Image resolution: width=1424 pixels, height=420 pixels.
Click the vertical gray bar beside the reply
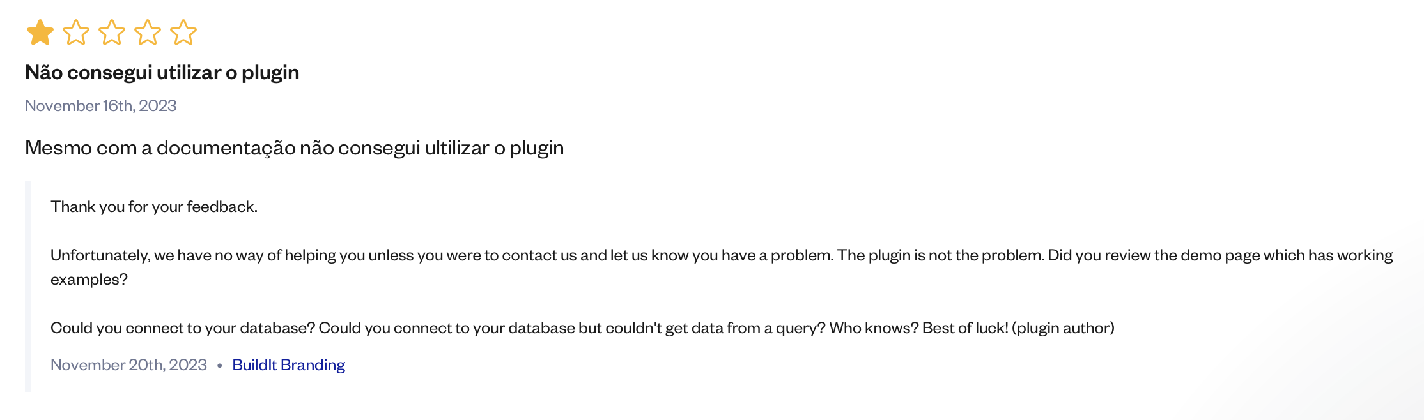(28, 286)
